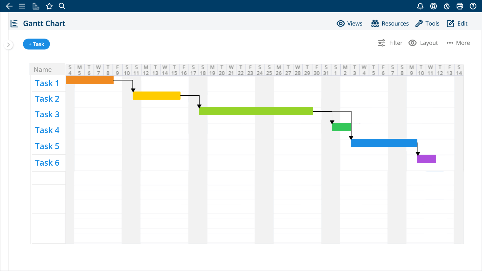Open help question mark icon
Screen dimensions: 482x271
point(473,6)
